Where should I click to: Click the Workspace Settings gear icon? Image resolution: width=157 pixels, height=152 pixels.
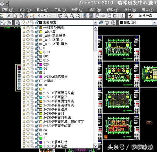[3, 22]
